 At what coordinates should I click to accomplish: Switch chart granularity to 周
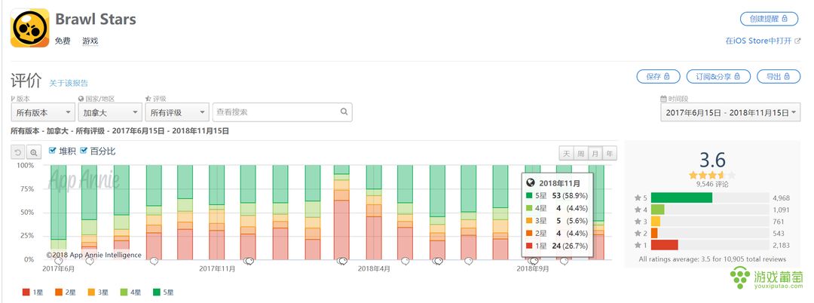click(581, 154)
